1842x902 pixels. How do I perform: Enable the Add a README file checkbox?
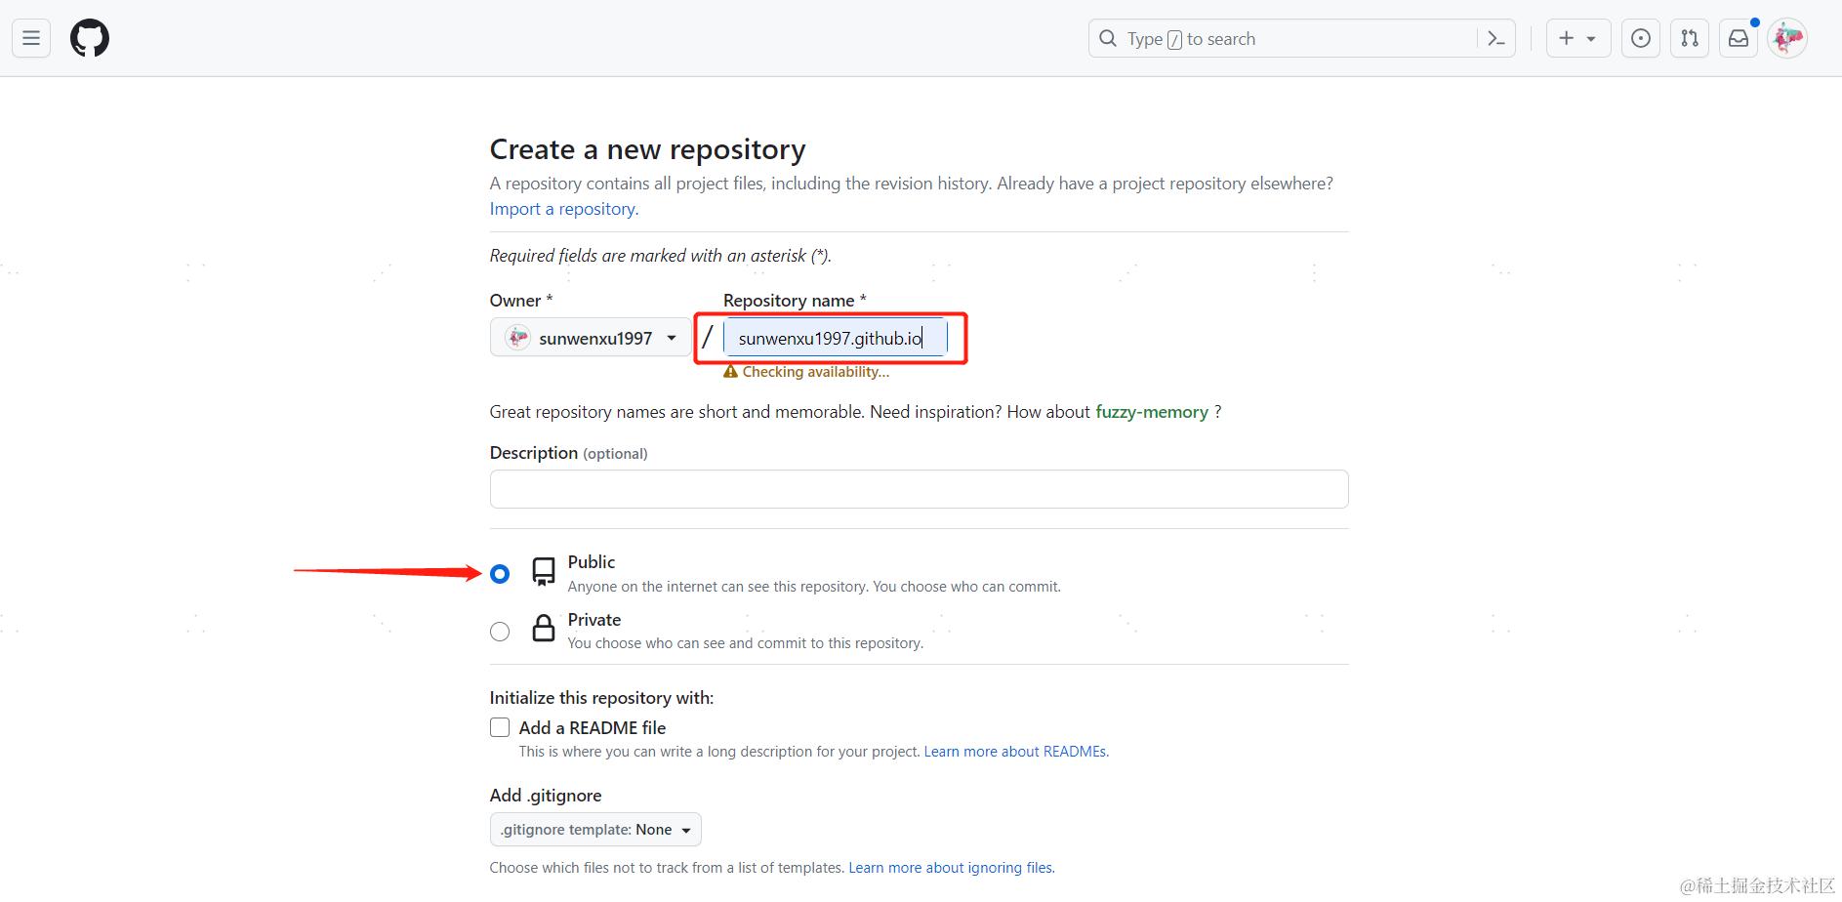coord(500,727)
